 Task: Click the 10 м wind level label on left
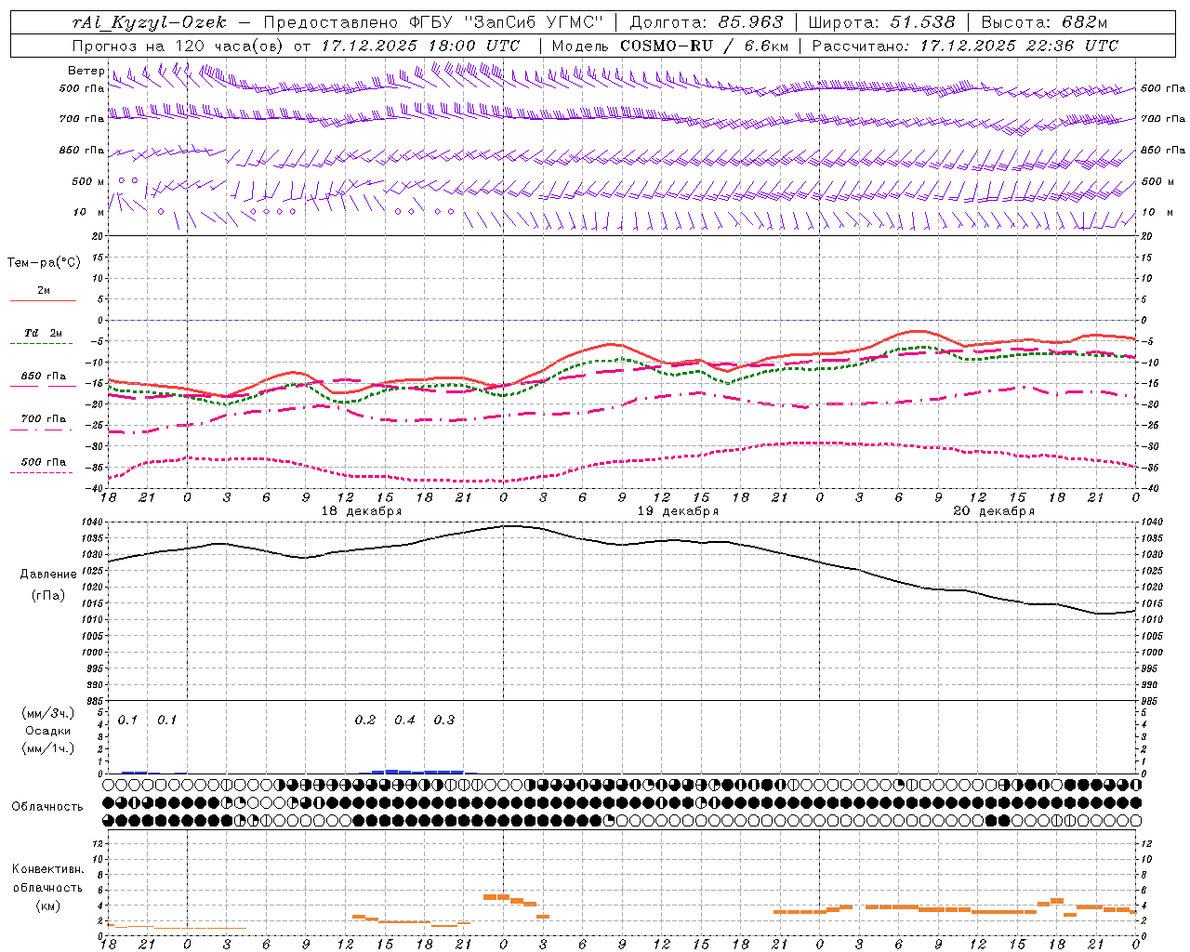point(89,212)
